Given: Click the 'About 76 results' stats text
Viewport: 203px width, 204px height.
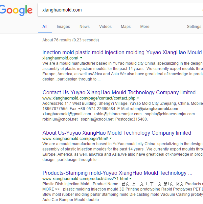Looking at the screenshot, I should coord(71,40).
